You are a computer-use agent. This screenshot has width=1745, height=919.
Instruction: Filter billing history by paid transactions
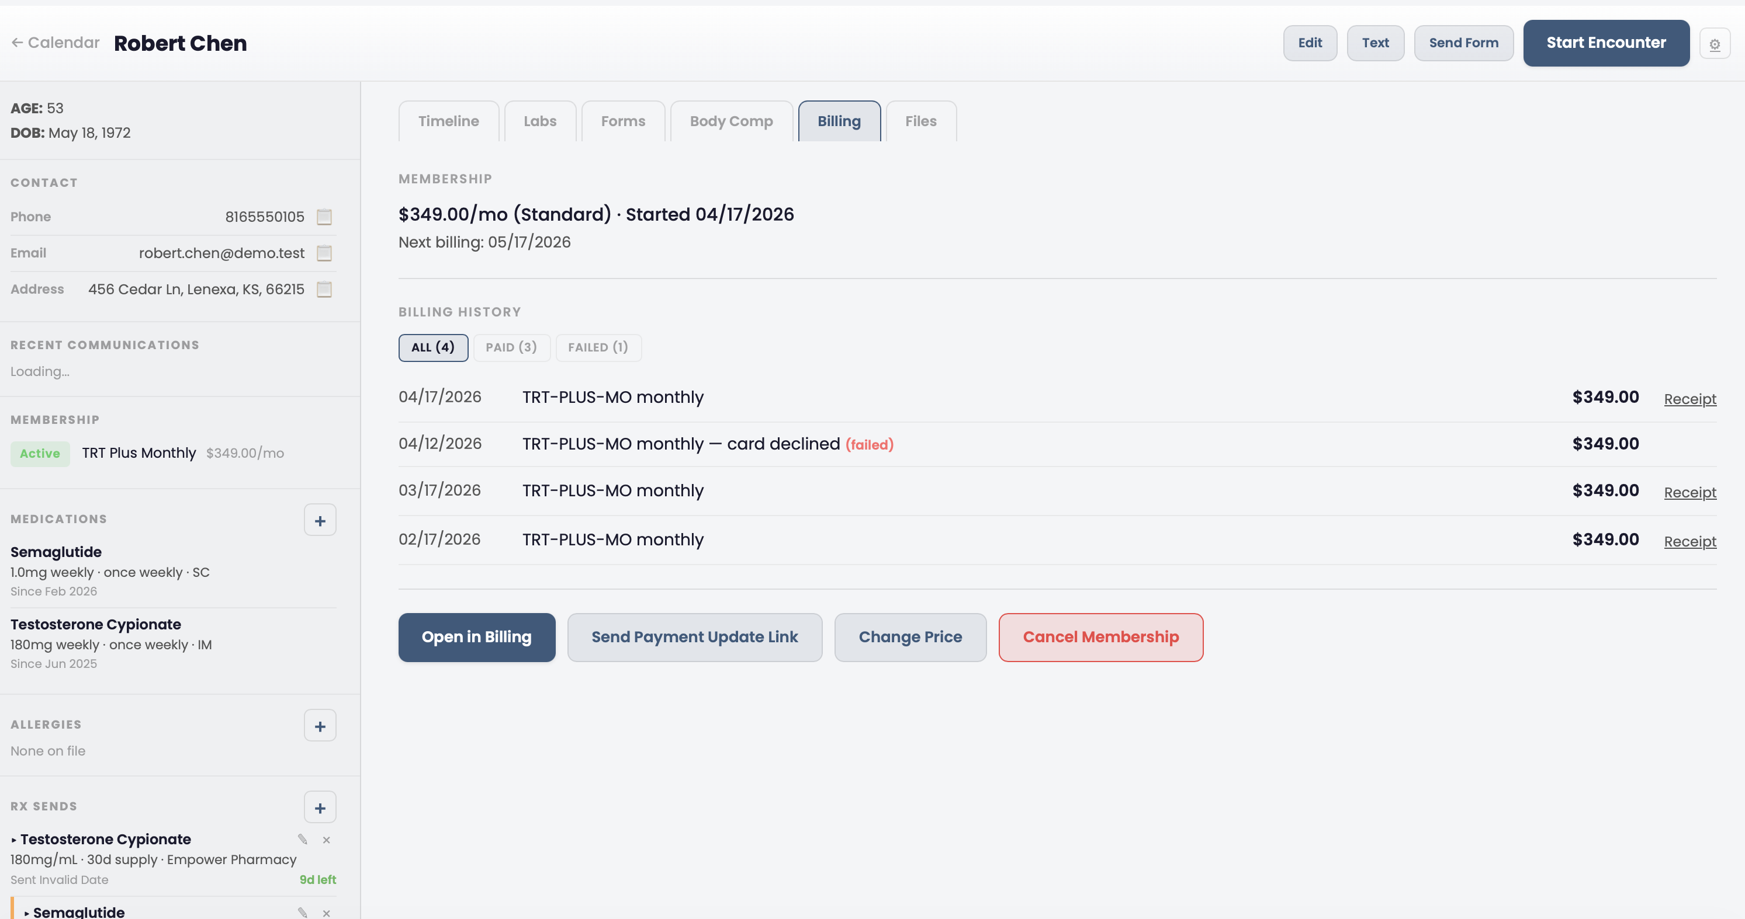tap(511, 347)
